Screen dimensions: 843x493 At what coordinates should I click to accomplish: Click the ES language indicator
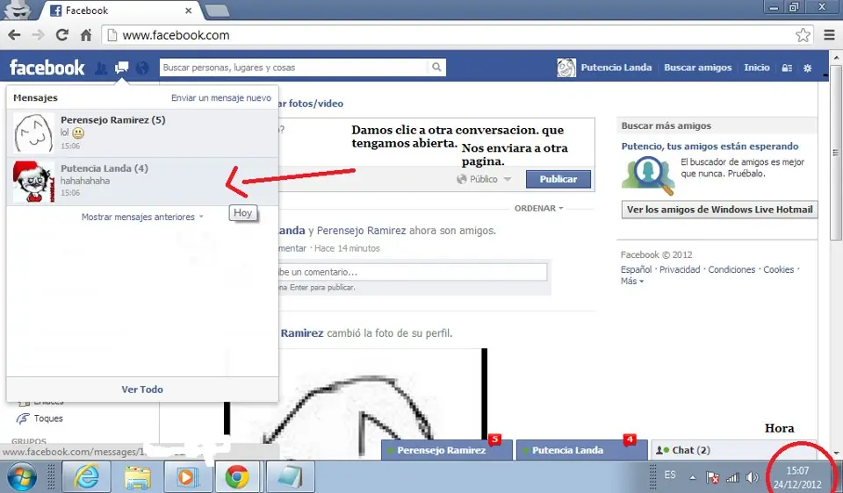click(x=670, y=475)
